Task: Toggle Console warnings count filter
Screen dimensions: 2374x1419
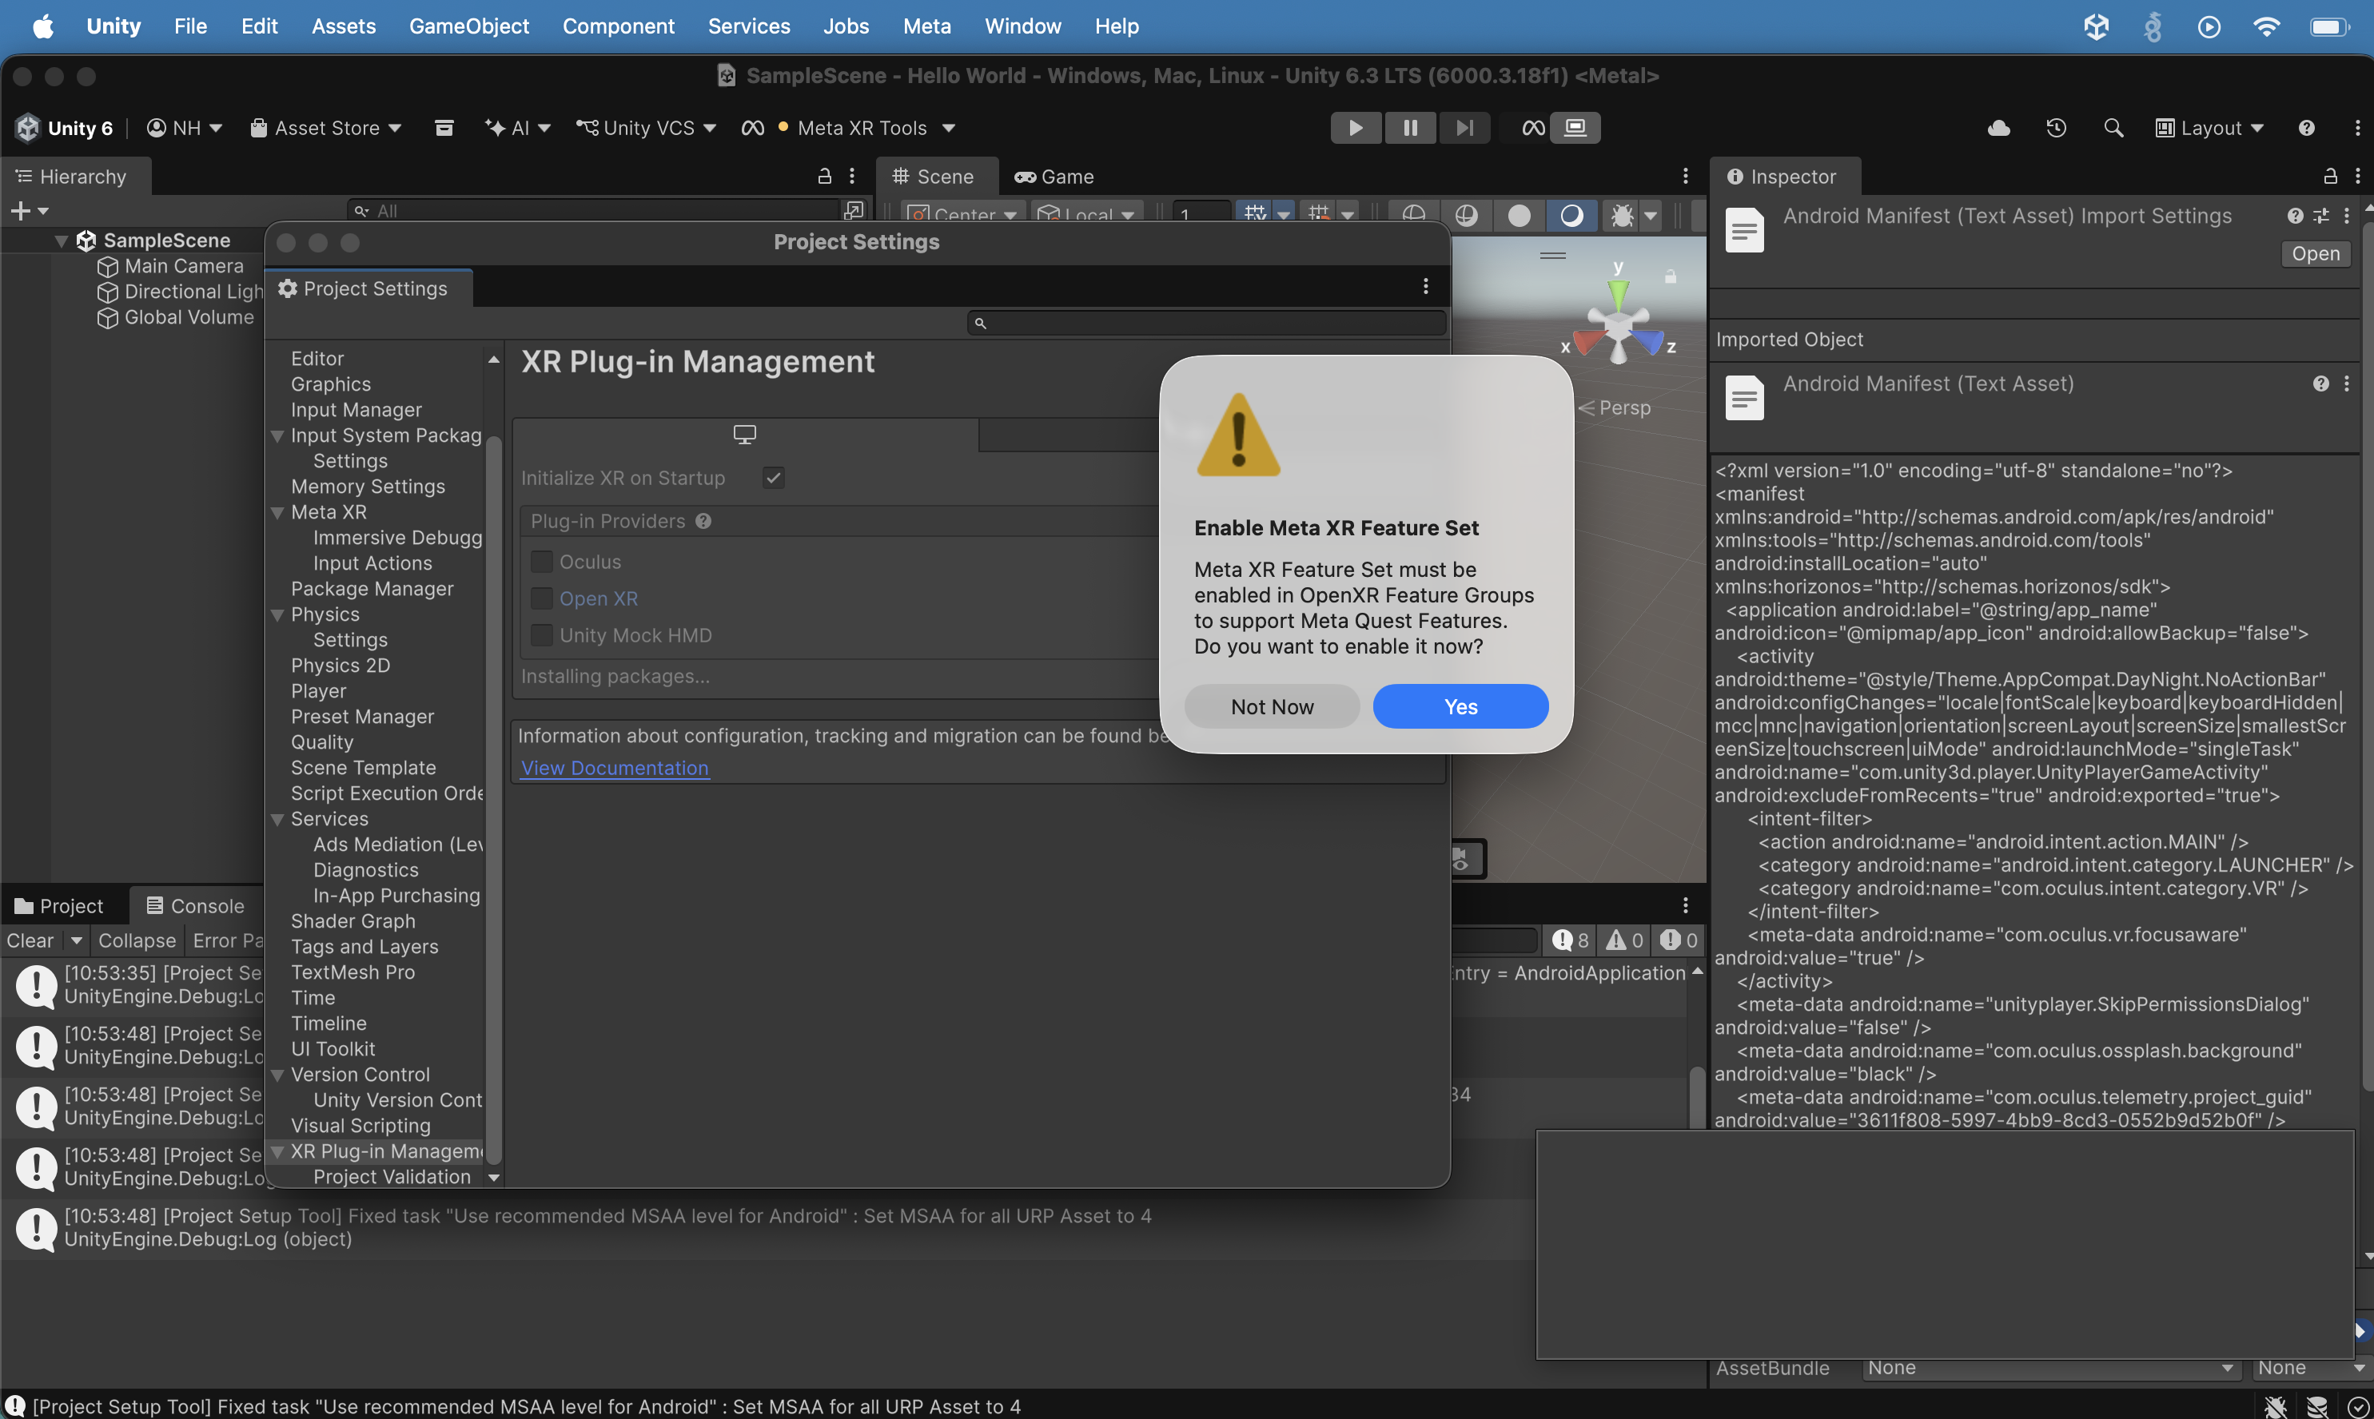Action: tap(1624, 940)
